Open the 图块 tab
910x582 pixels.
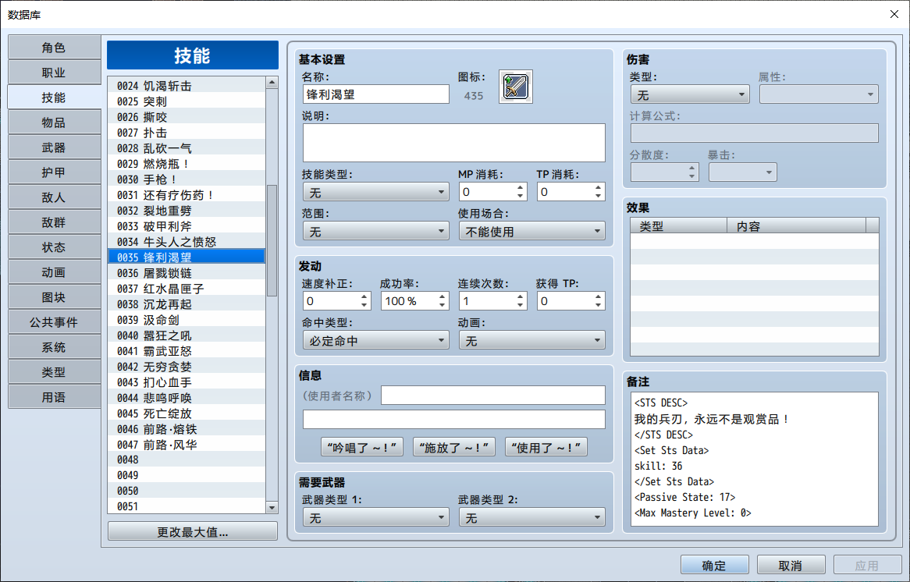pos(54,297)
